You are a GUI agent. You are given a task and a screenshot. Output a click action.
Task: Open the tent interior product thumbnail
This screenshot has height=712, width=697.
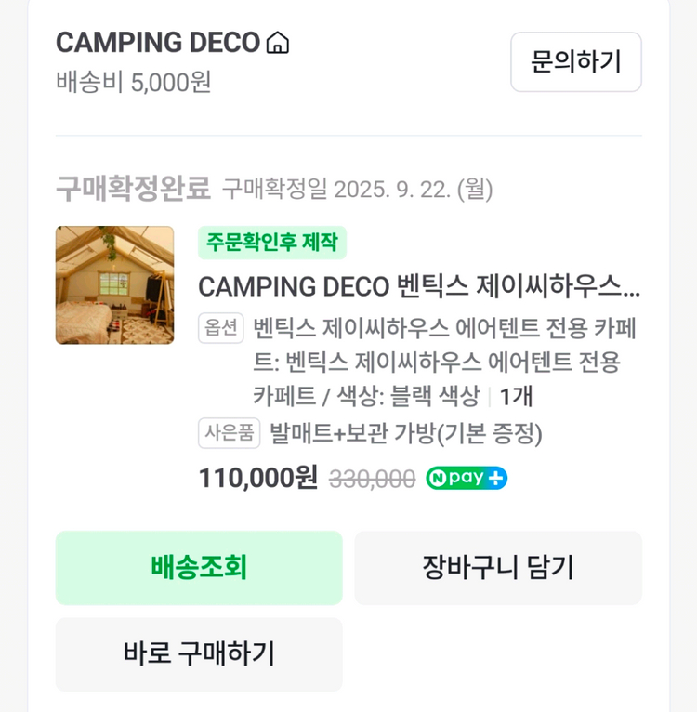click(x=114, y=285)
